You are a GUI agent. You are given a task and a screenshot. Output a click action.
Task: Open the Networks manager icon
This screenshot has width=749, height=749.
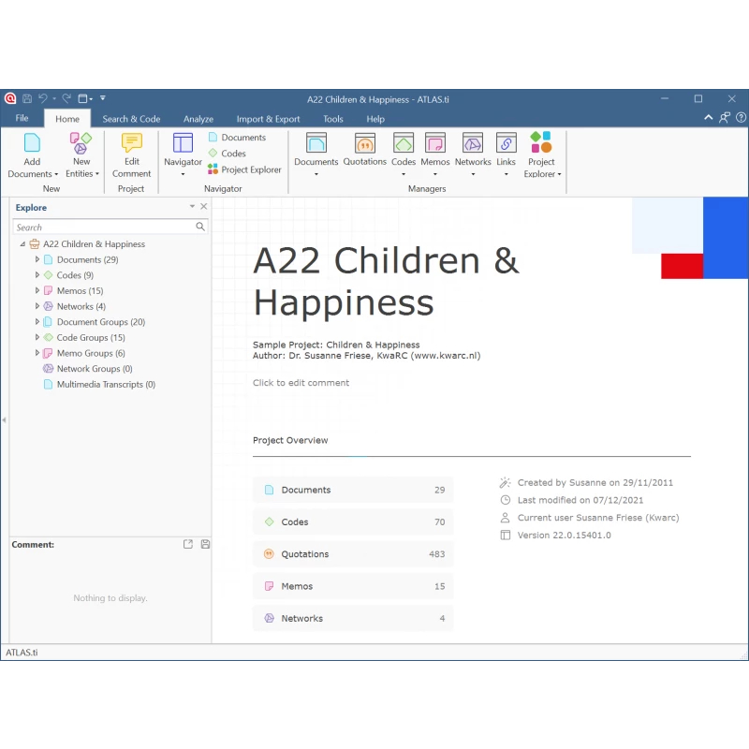473,143
